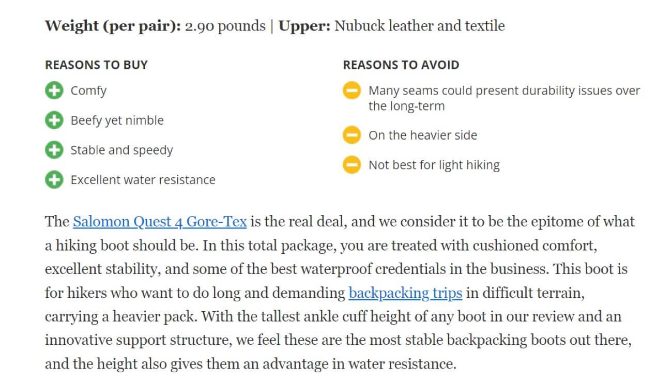Follow the backpacking trips link

click(x=405, y=293)
